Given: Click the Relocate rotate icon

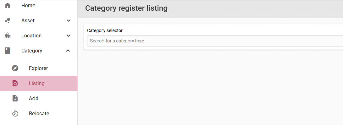Looking at the screenshot, I should click(x=15, y=113).
